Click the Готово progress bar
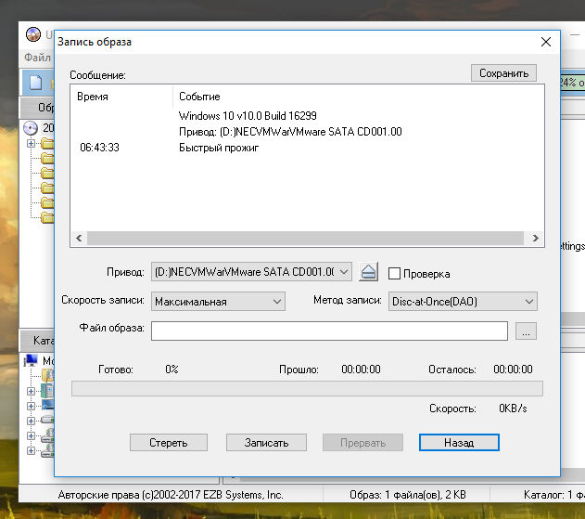The height and width of the screenshot is (519, 585). click(x=307, y=389)
